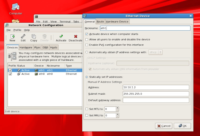Select Ethernet type of the eth1 row
The width and height of the screenshot is (200, 136).
[71, 70]
